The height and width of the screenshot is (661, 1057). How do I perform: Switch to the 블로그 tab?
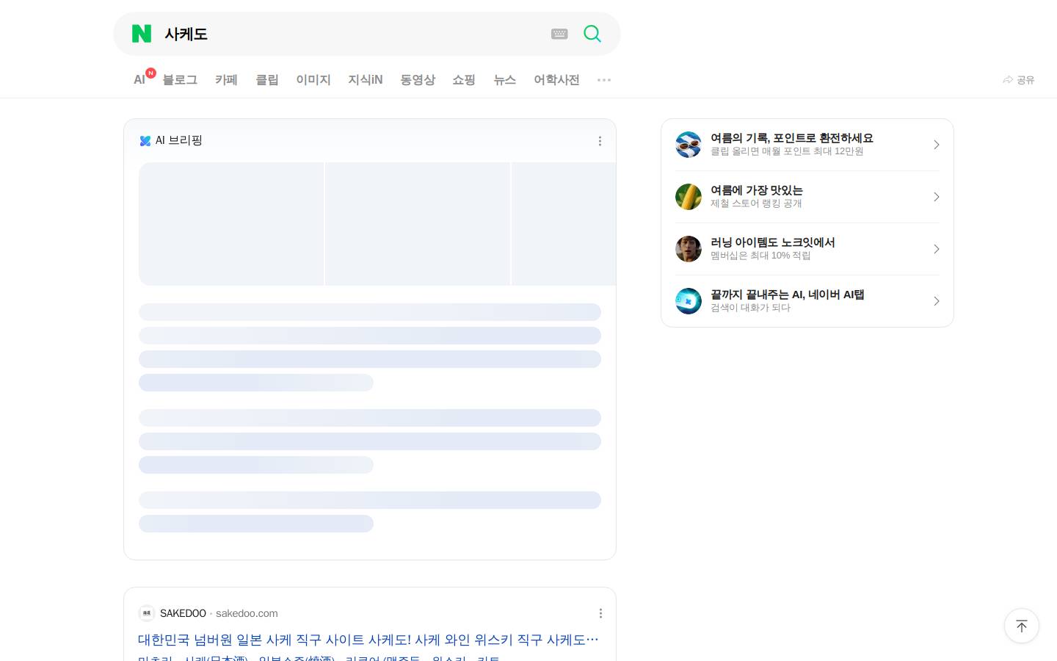tap(180, 79)
